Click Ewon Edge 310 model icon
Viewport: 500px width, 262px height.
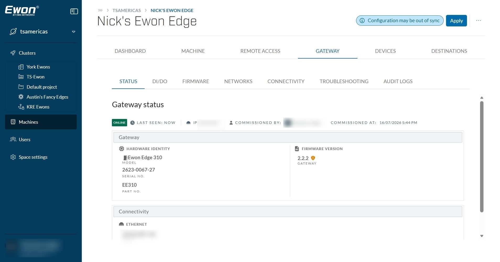tap(125, 158)
